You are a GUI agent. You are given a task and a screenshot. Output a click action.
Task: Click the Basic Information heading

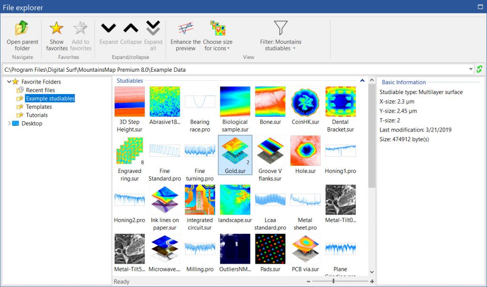[x=404, y=82]
